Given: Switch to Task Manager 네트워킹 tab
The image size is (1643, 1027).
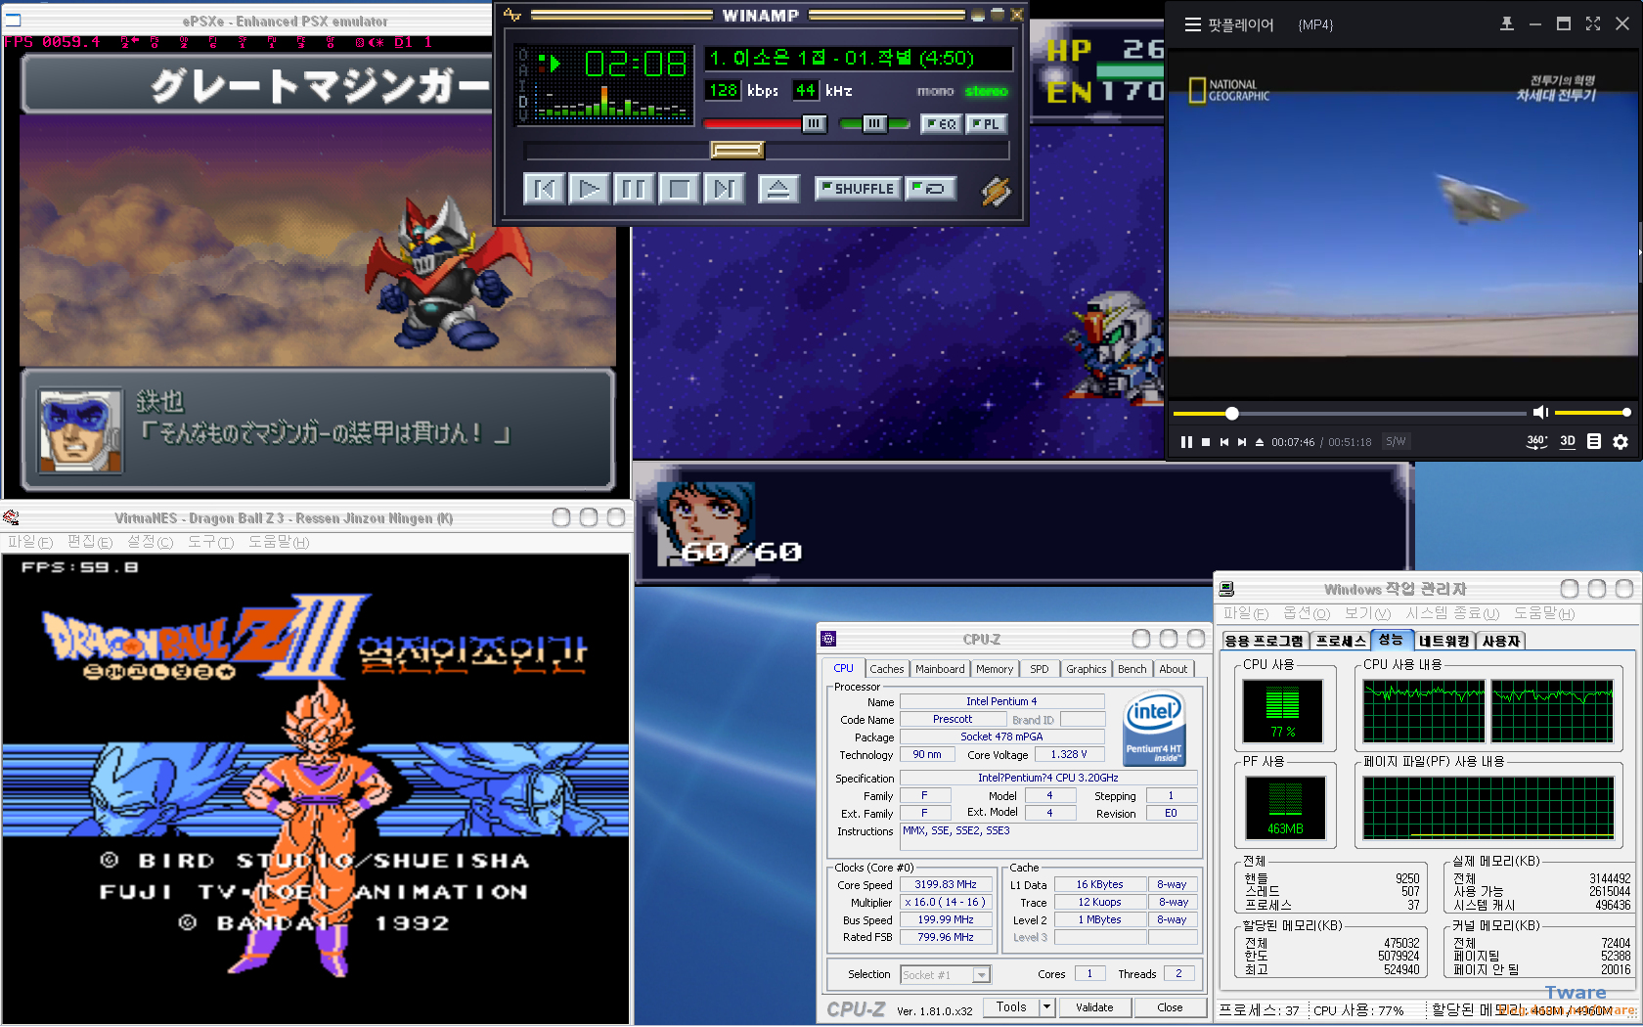Looking at the screenshot, I should pyautogui.click(x=1444, y=641).
